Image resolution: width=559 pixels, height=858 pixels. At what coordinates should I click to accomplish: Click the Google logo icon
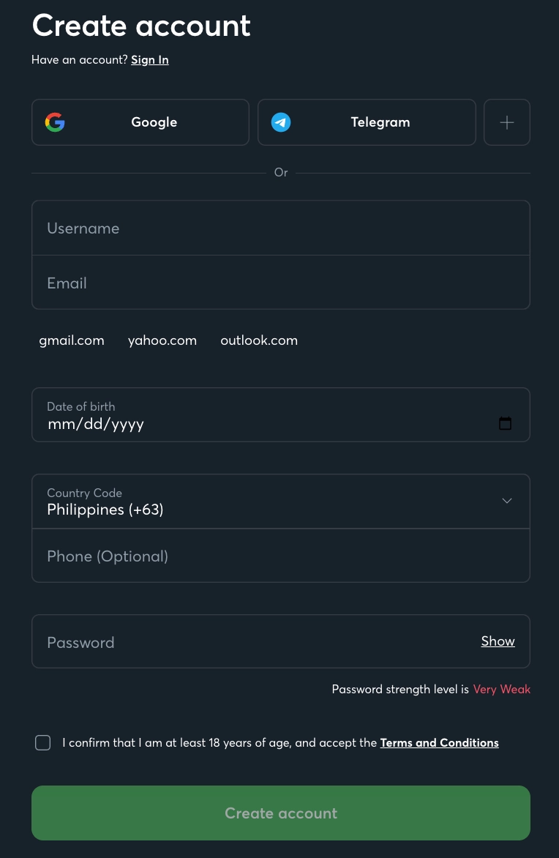click(55, 122)
